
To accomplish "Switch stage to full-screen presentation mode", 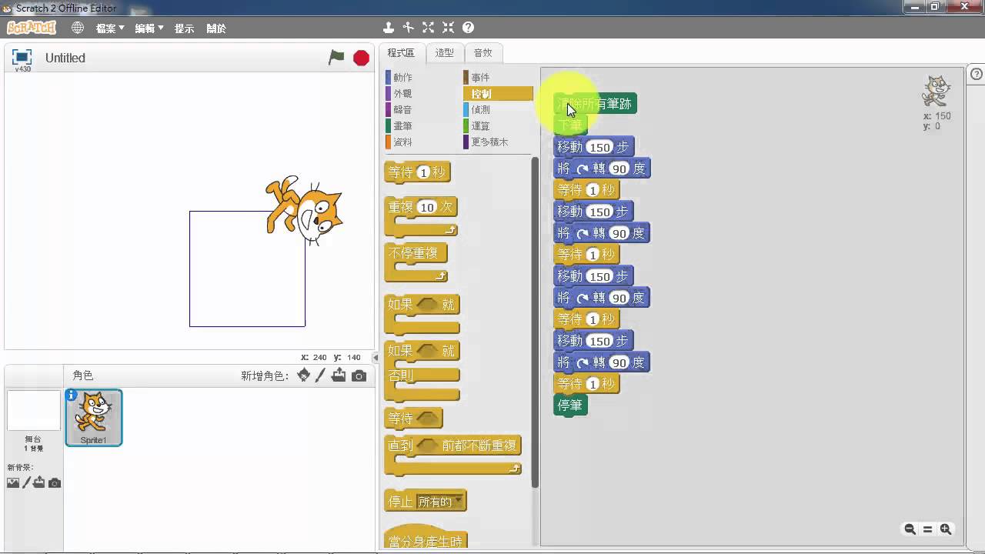I will (22, 57).
